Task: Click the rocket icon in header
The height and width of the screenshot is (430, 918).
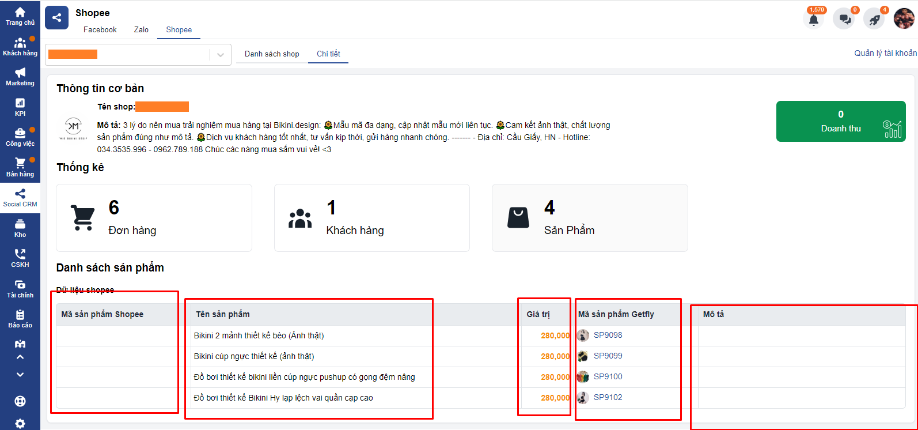Action: coord(874,20)
